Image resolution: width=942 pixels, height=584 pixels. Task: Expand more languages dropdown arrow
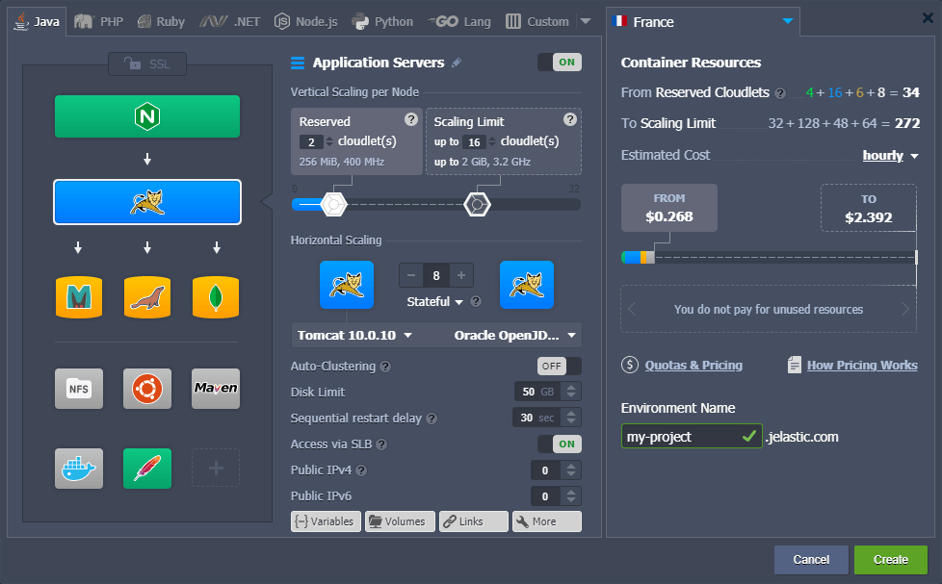586,21
